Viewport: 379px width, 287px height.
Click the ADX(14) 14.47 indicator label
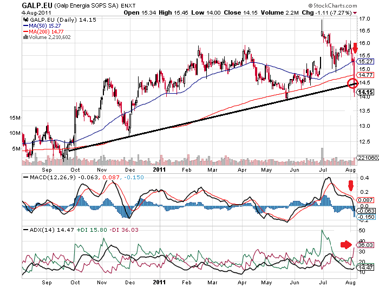tap(52, 230)
